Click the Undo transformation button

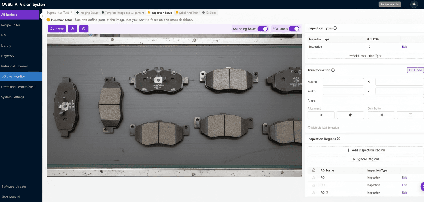pyautogui.click(x=415, y=70)
